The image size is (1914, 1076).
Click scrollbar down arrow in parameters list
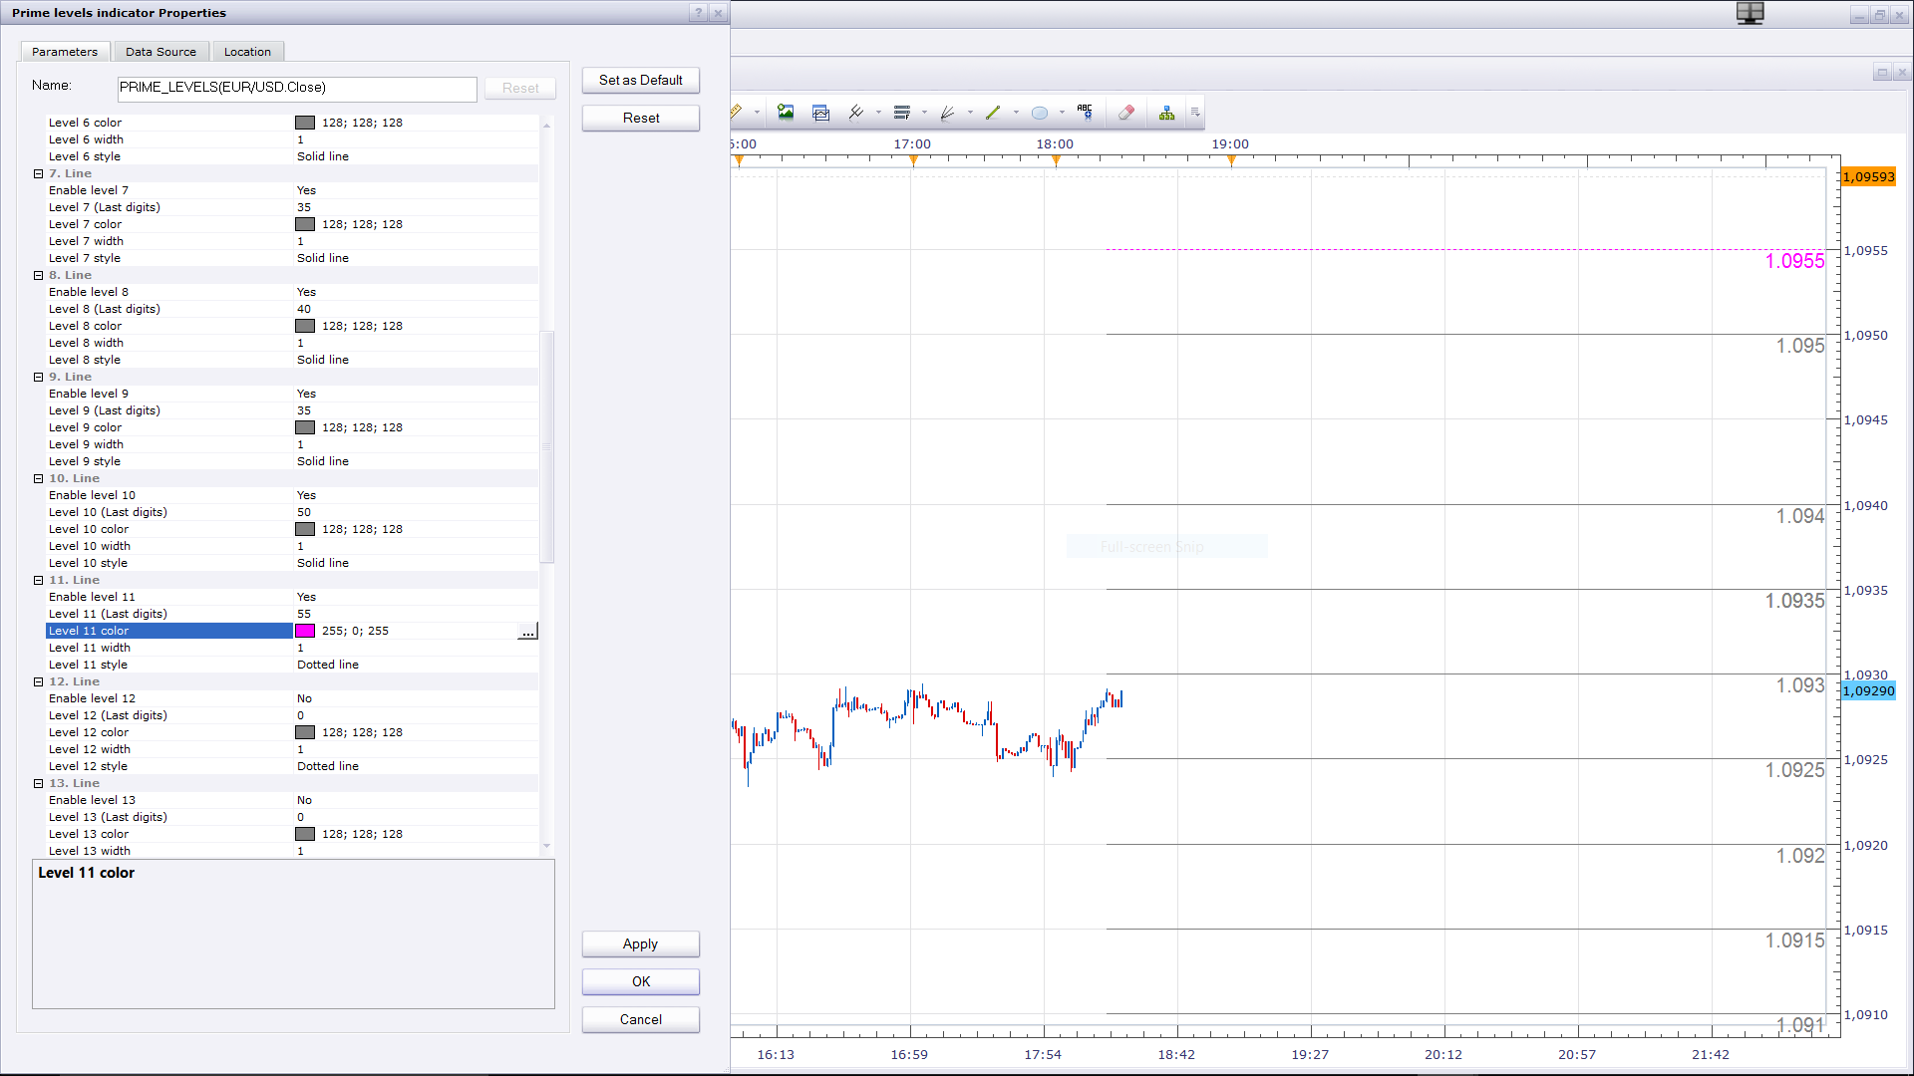coord(546,846)
